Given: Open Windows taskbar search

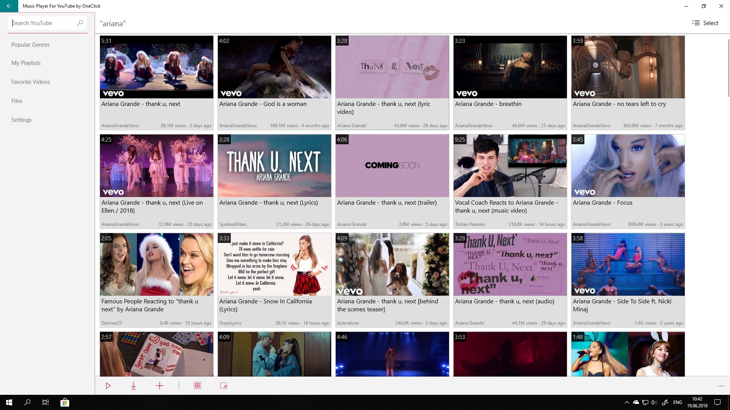Looking at the screenshot, I should point(27,402).
